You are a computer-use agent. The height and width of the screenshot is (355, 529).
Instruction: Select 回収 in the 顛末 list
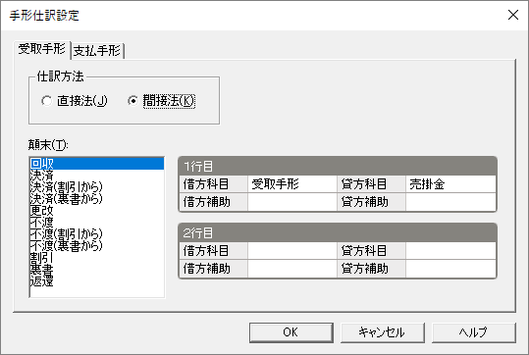(x=97, y=164)
